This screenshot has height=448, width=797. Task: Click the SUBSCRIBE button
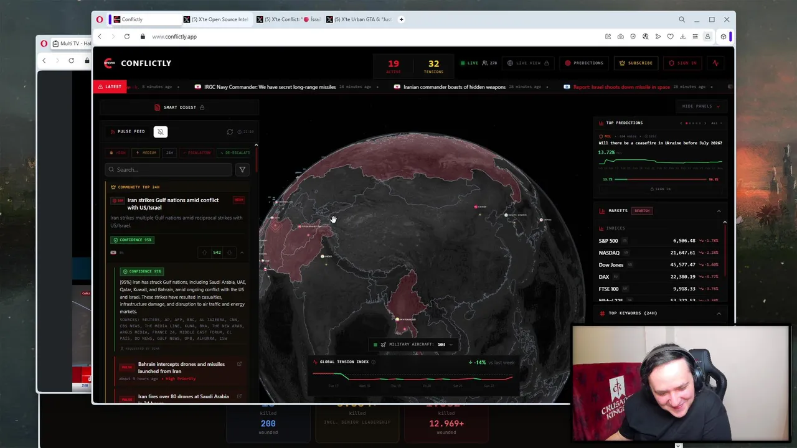tap(636, 63)
